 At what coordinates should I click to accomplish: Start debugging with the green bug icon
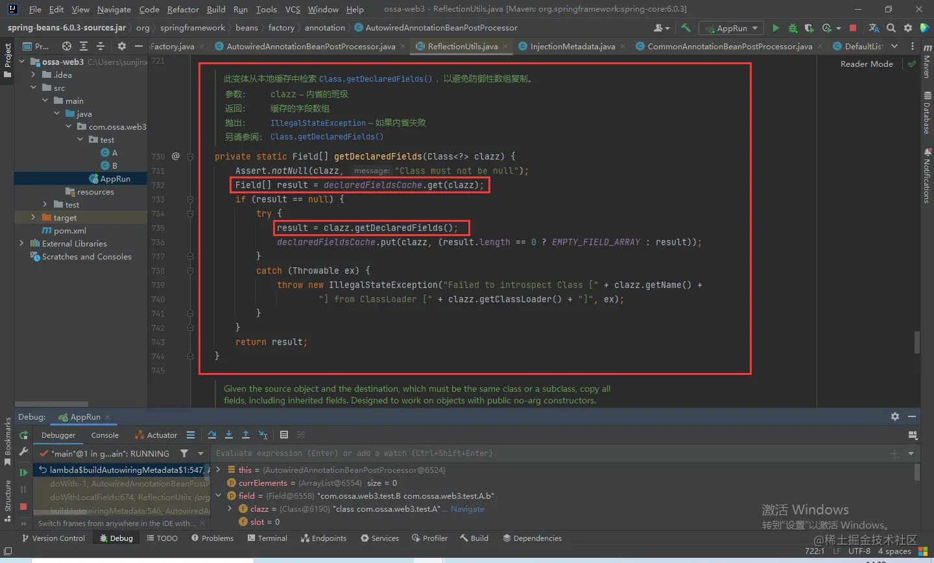pos(793,28)
